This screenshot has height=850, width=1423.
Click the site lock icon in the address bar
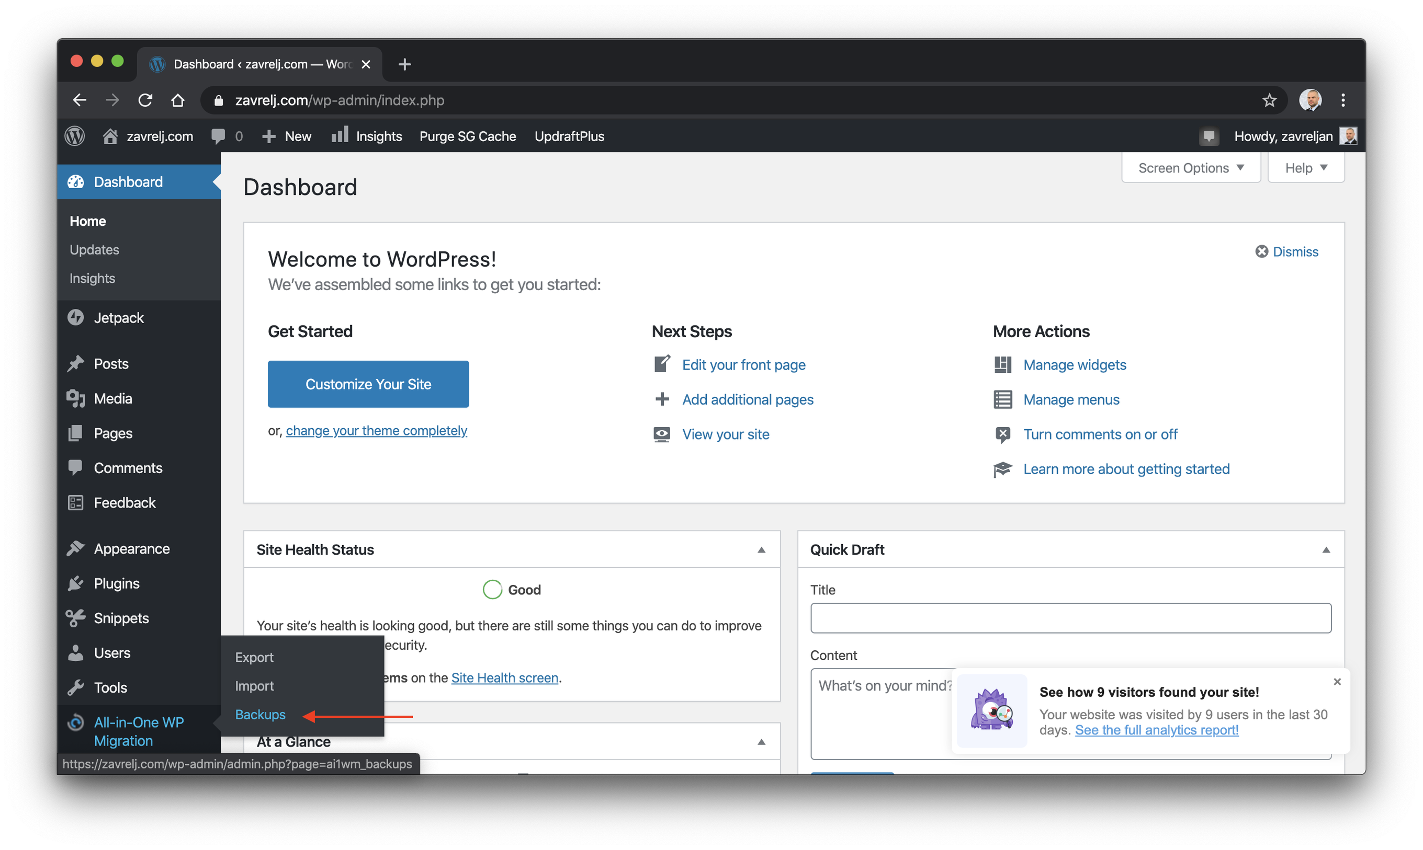click(x=218, y=100)
